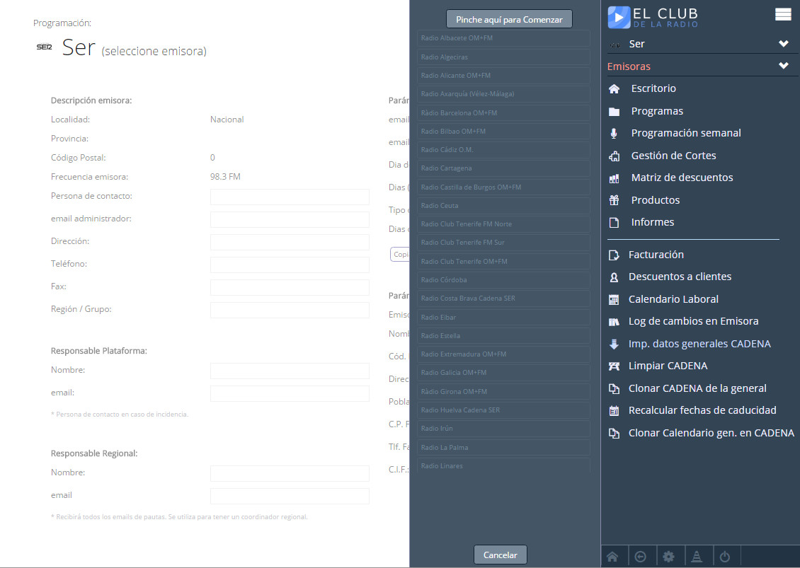This screenshot has width=800, height=568.
Task: Click the El Club de la Radio logo
Action: 653,18
